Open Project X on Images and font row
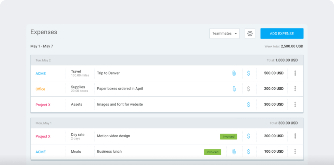 click(x=43, y=105)
